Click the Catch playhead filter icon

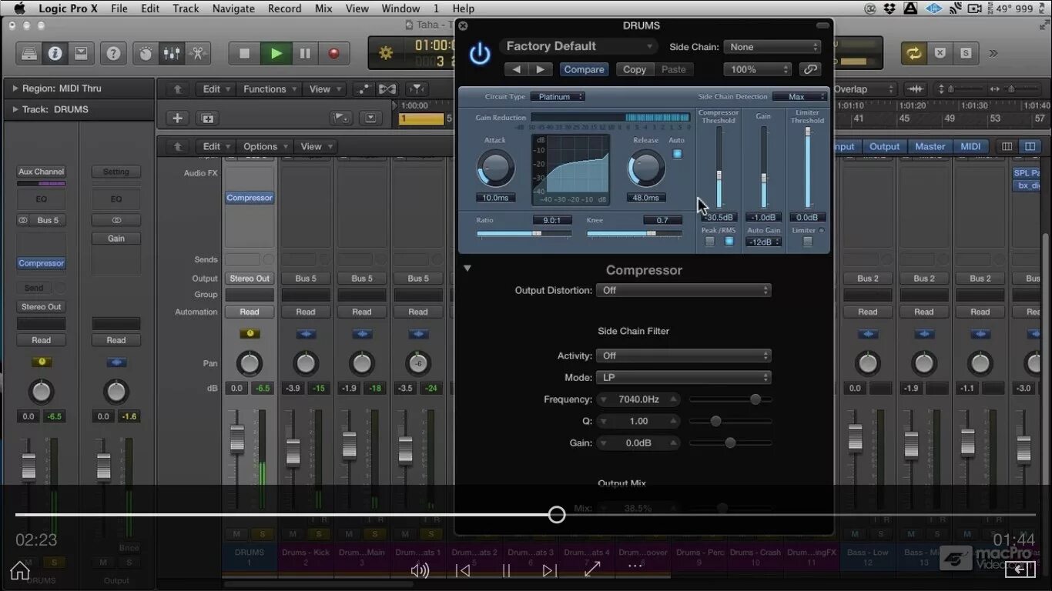coord(417,89)
